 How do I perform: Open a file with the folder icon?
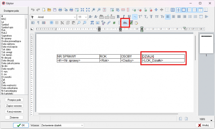pos(49,10)
